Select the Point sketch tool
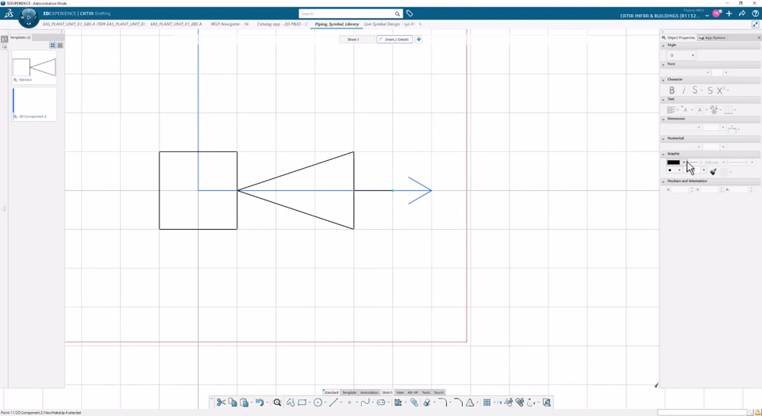This screenshot has height=416, width=762. pyautogui.click(x=349, y=403)
